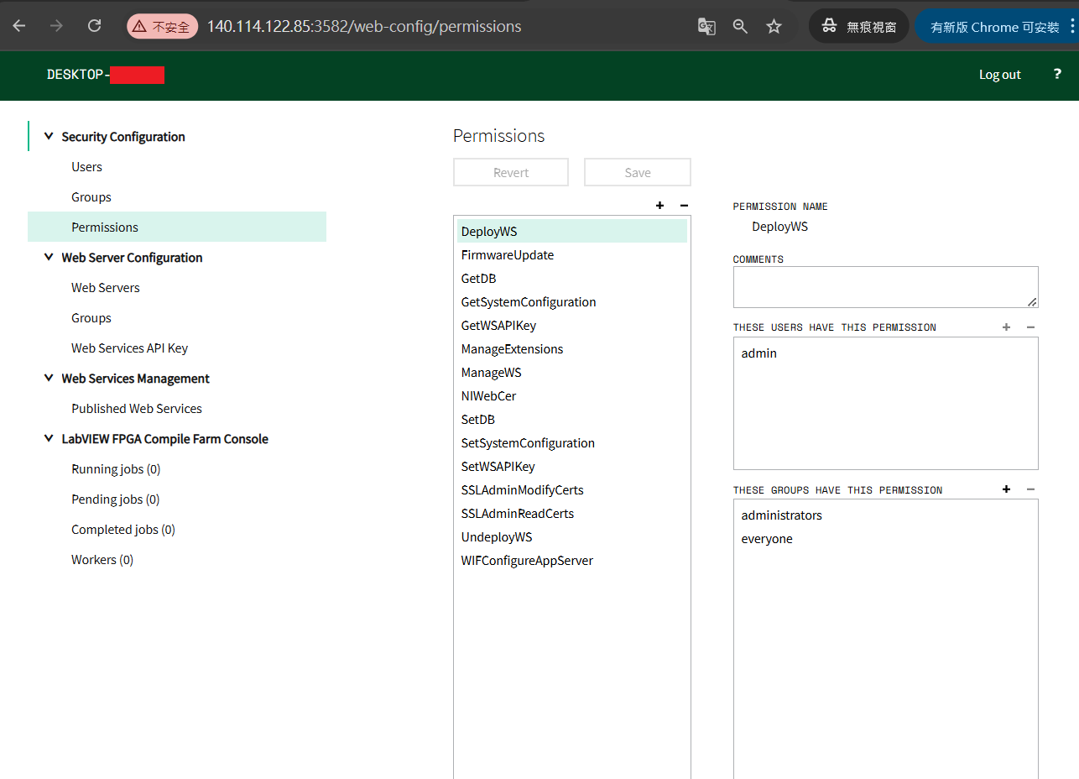
Task: Open the zoom magnifier icon
Action: pyautogui.click(x=740, y=27)
